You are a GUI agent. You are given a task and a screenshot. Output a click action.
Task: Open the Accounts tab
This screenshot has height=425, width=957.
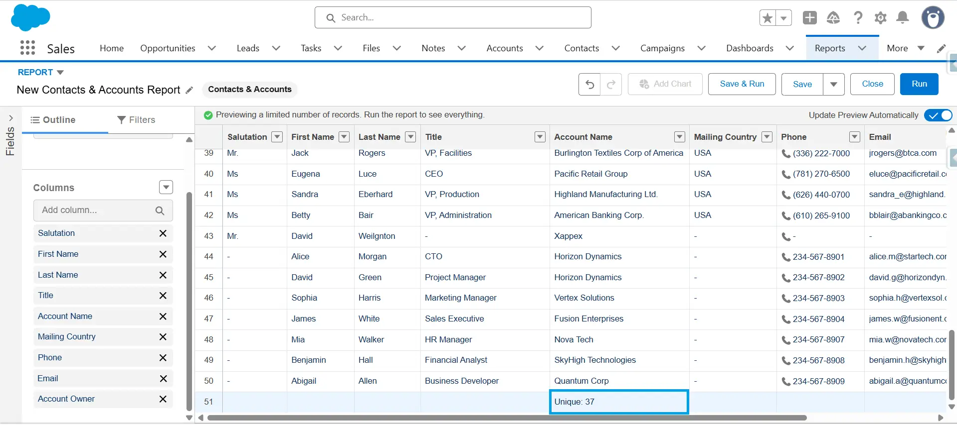[505, 48]
